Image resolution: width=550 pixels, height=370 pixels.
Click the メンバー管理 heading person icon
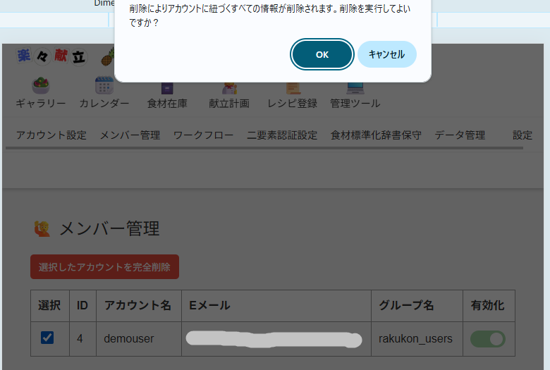[42, 228]
